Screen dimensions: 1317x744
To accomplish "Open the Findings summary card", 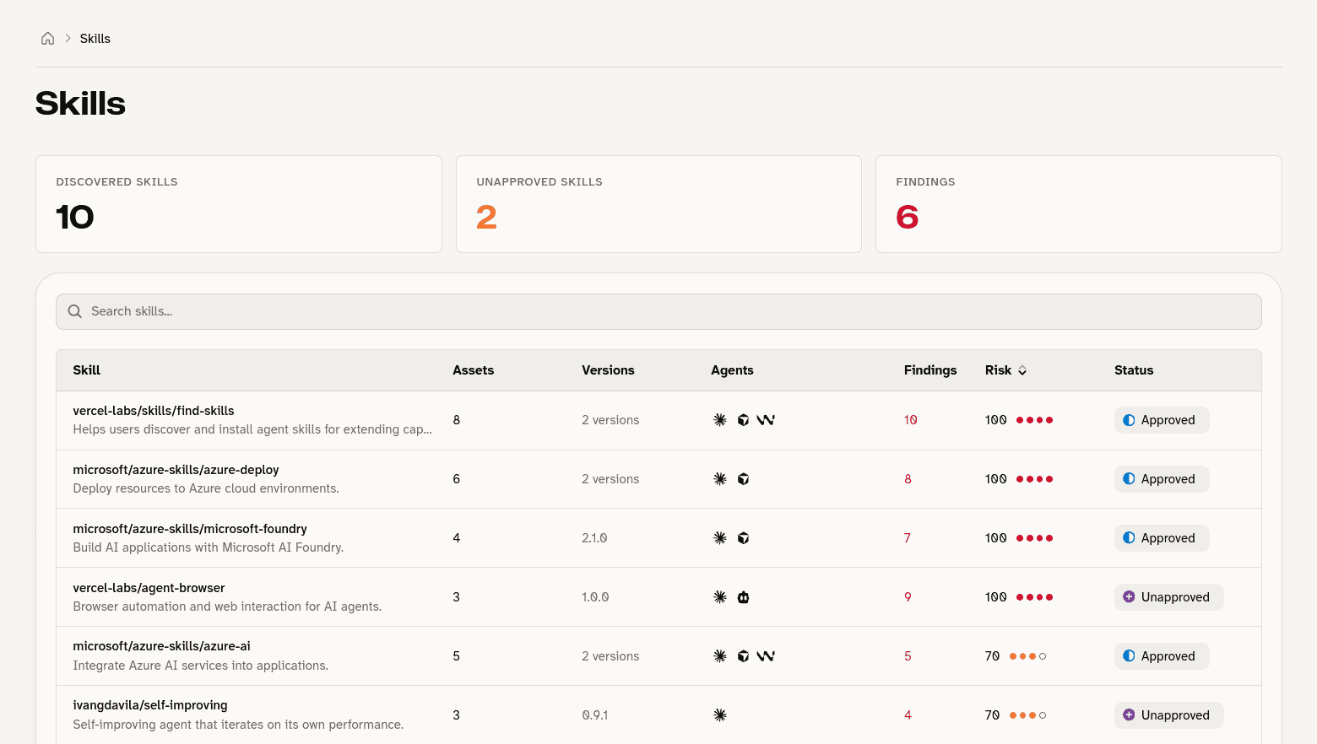I will point(1079,204).
